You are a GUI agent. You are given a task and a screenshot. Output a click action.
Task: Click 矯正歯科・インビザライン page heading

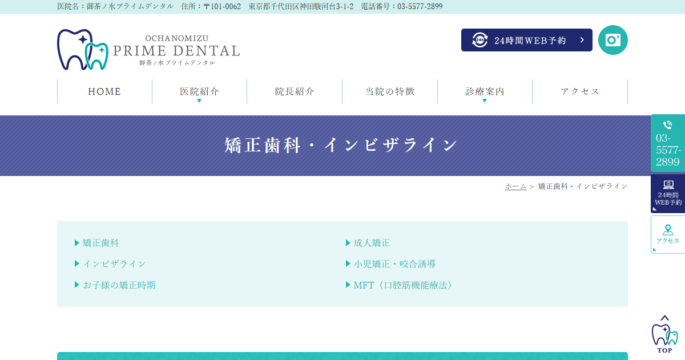coord(342,145)
